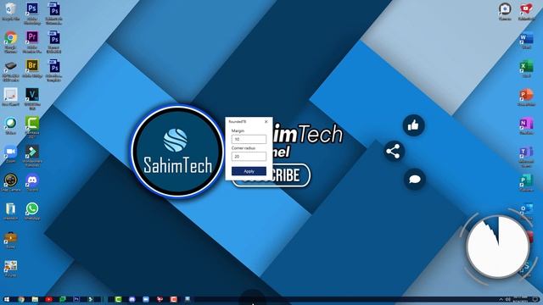
Task: Open File Explorer from the taskbar
Action: [35, 299]
